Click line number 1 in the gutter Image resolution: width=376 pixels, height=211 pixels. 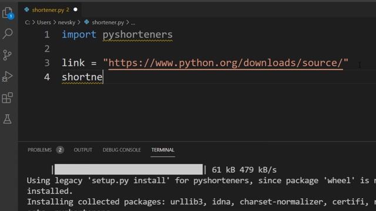pyautogui.click(x=47, y=35)
